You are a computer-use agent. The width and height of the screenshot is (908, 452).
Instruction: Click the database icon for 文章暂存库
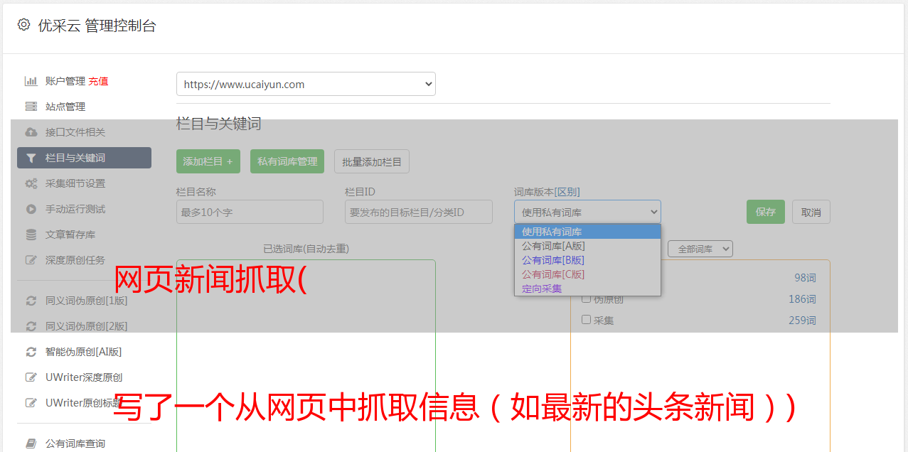click(31, 235)
